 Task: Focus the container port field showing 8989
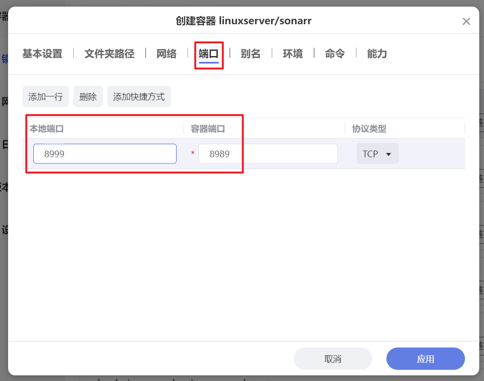tap(268, 154)
